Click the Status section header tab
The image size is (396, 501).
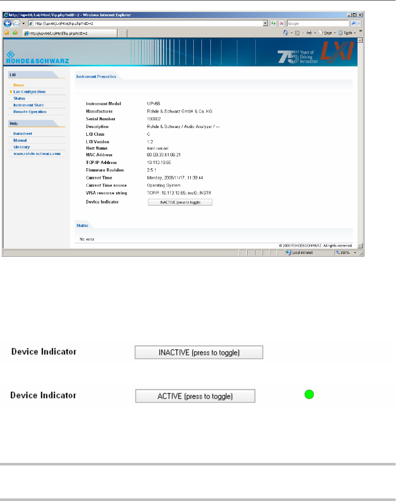[x=83, y=226]
